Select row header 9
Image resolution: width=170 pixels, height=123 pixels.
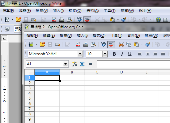click(29, 119)
